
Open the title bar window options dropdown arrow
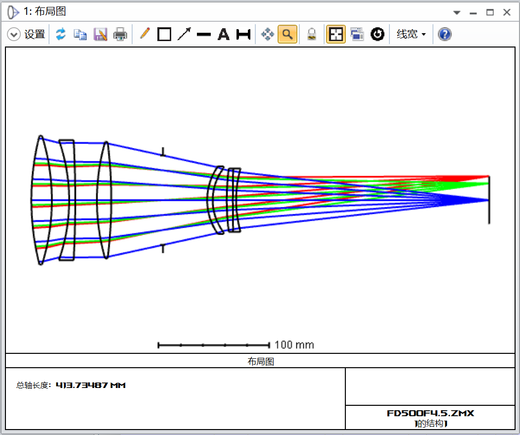point(457,12)
